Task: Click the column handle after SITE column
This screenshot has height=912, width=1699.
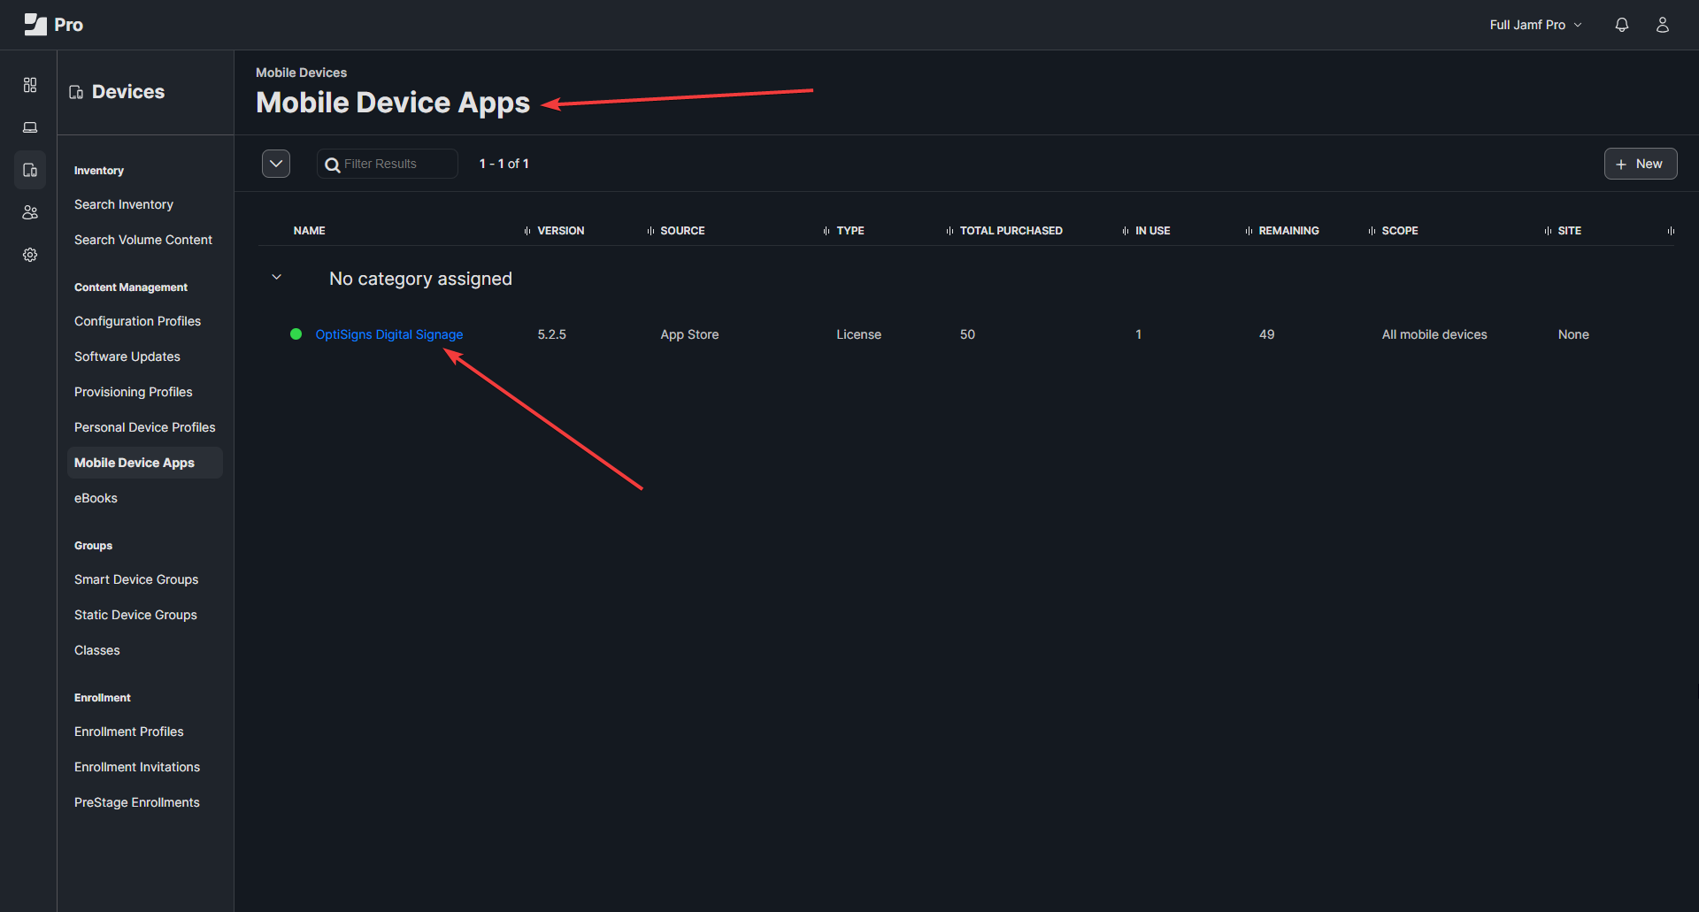Action: point(1671,231)
